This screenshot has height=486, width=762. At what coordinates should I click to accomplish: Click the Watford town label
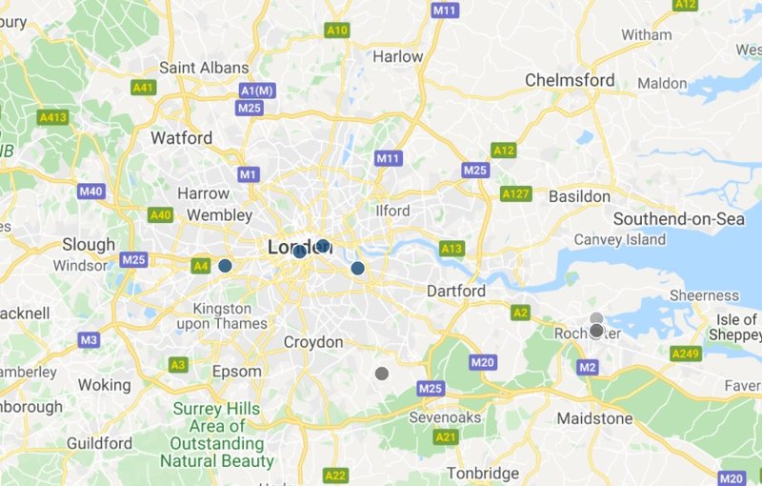tap(182, 138)
